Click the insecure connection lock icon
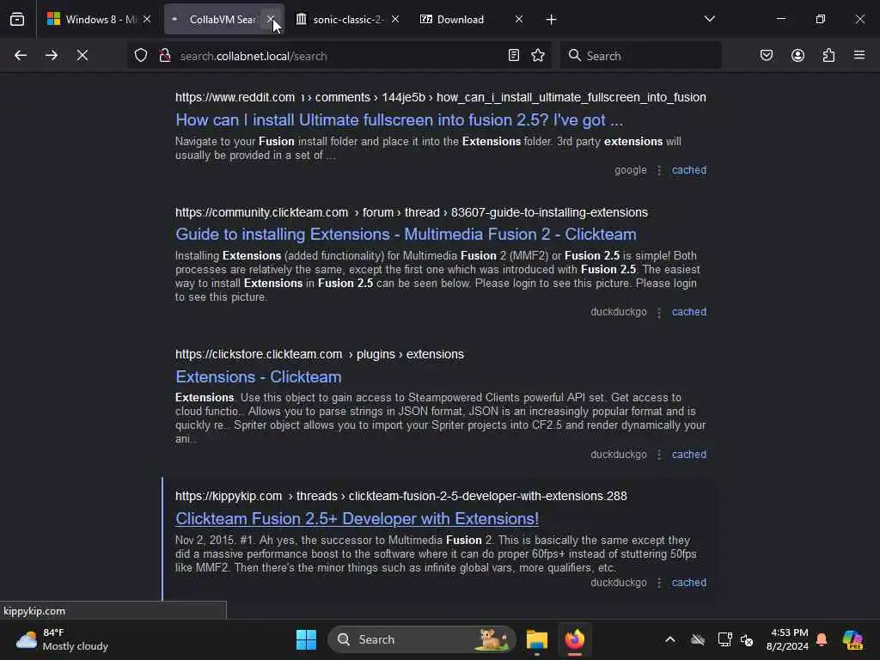This screenshot has width=880, height=660. [x=164, y=56]
